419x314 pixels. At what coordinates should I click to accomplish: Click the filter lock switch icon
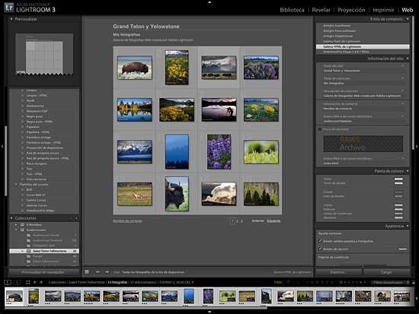414,282
